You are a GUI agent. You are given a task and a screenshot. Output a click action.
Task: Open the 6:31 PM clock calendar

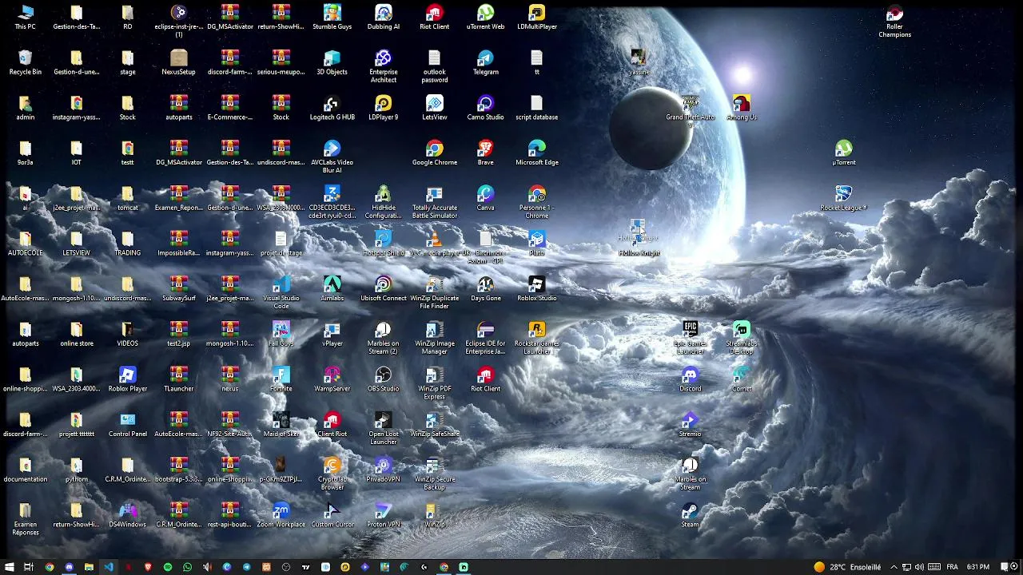click(x=977, y=567)
